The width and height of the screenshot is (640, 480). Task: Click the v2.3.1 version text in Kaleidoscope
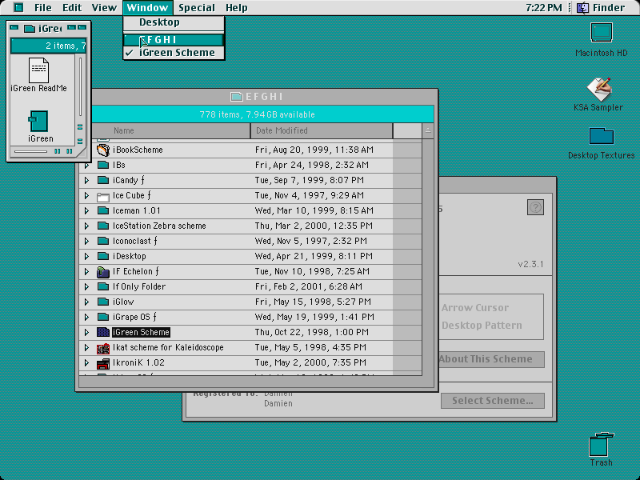530,264
